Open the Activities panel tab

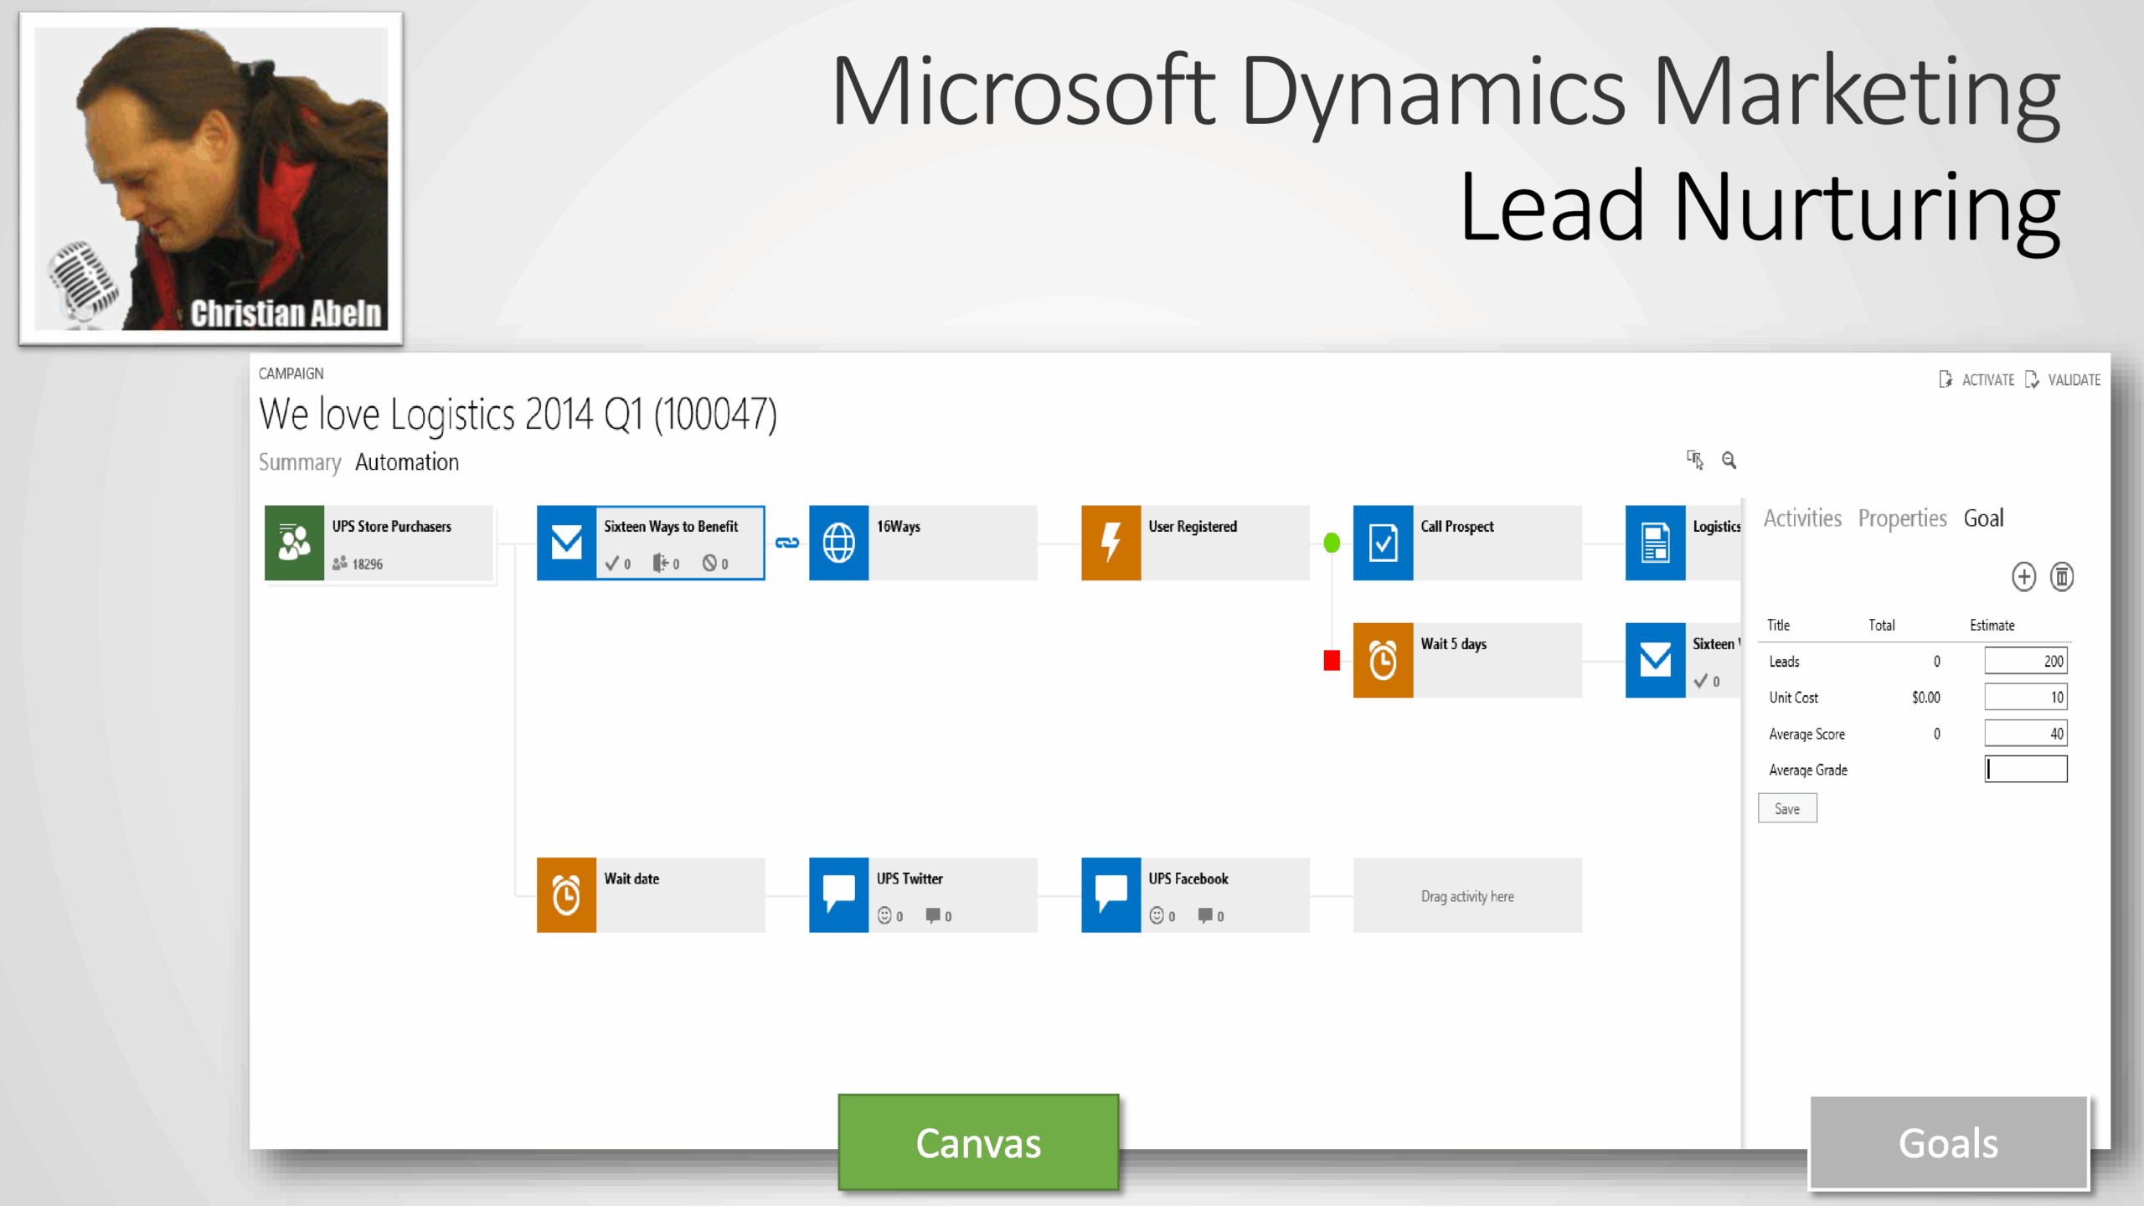point(1802,518)
